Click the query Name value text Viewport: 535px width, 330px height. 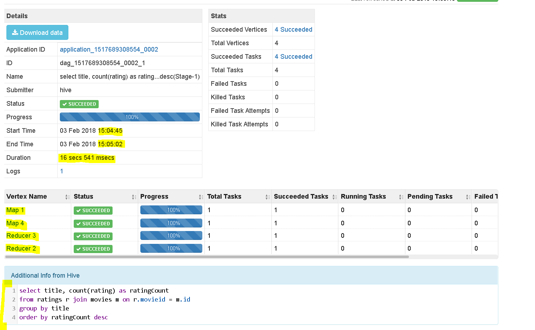click(x=130, y=77)
